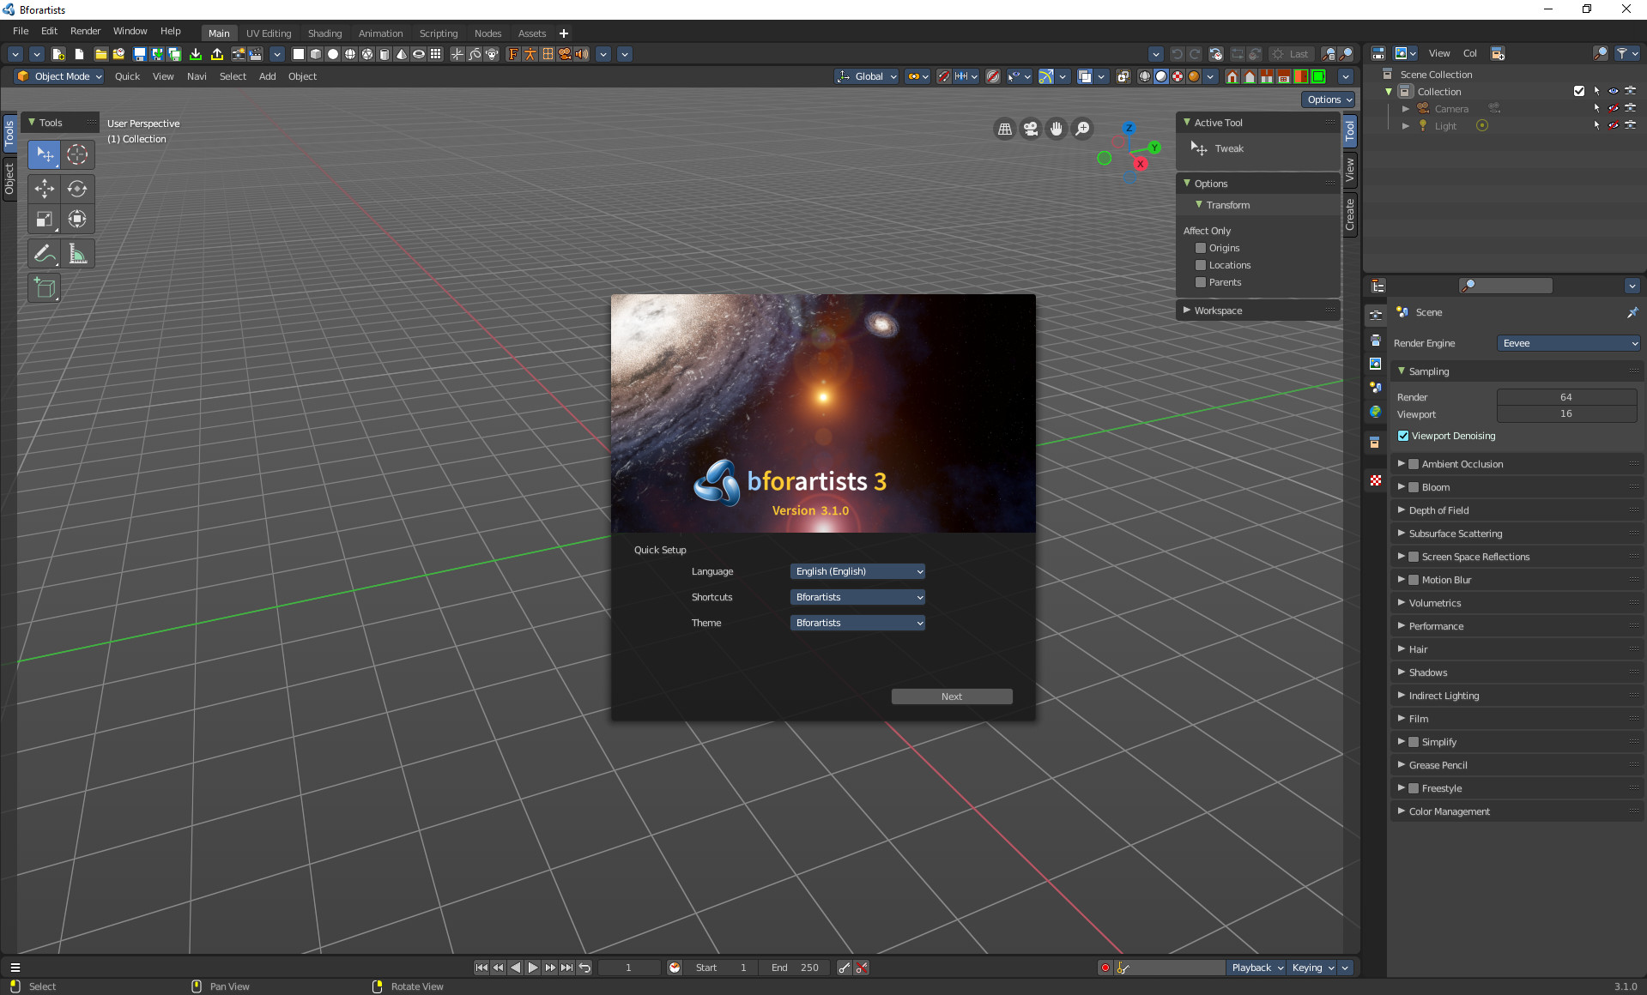Switch to the Shading workspace tab
1647x995 pixels.
point(324,33)
